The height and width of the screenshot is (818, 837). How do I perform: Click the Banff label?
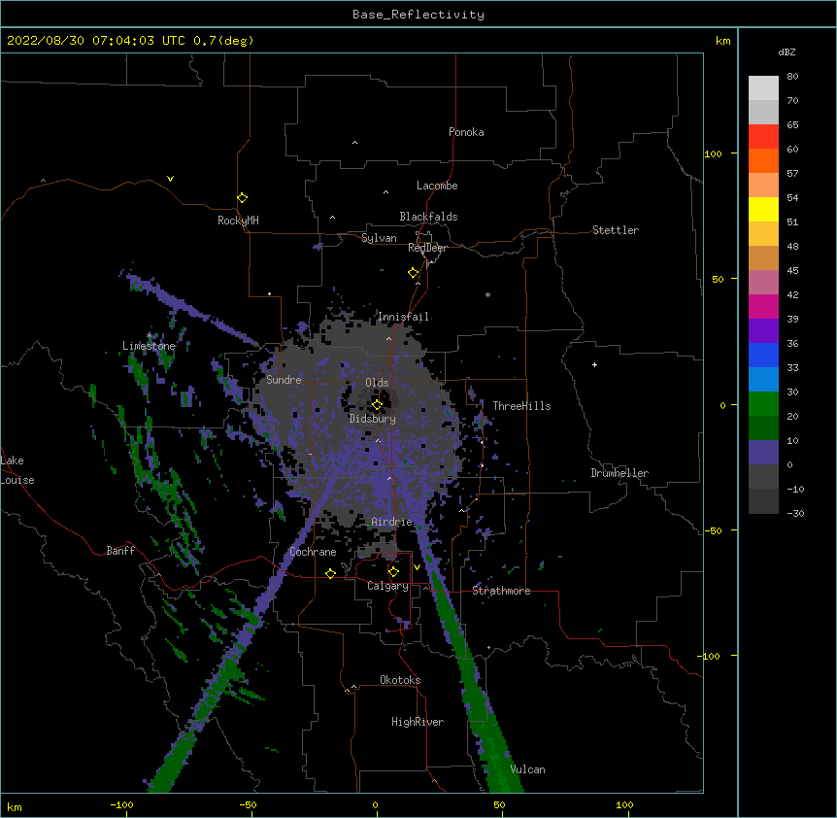(120, 551)
